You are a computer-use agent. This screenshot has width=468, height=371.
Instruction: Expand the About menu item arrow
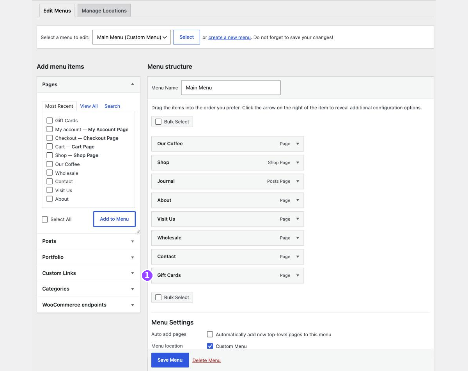(x=298, y=200)
